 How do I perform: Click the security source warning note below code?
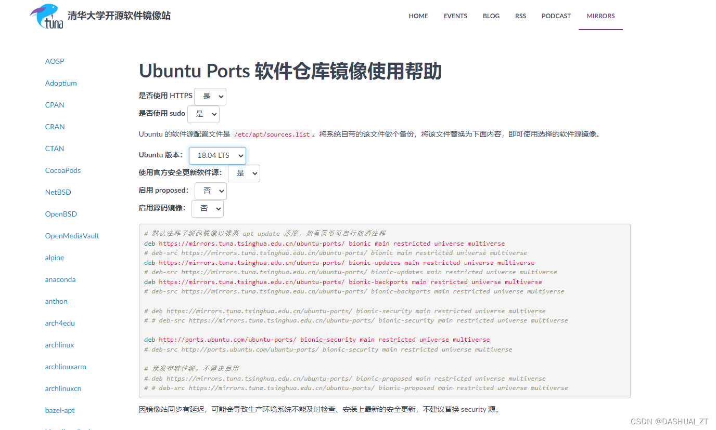[x=319, y=409]
